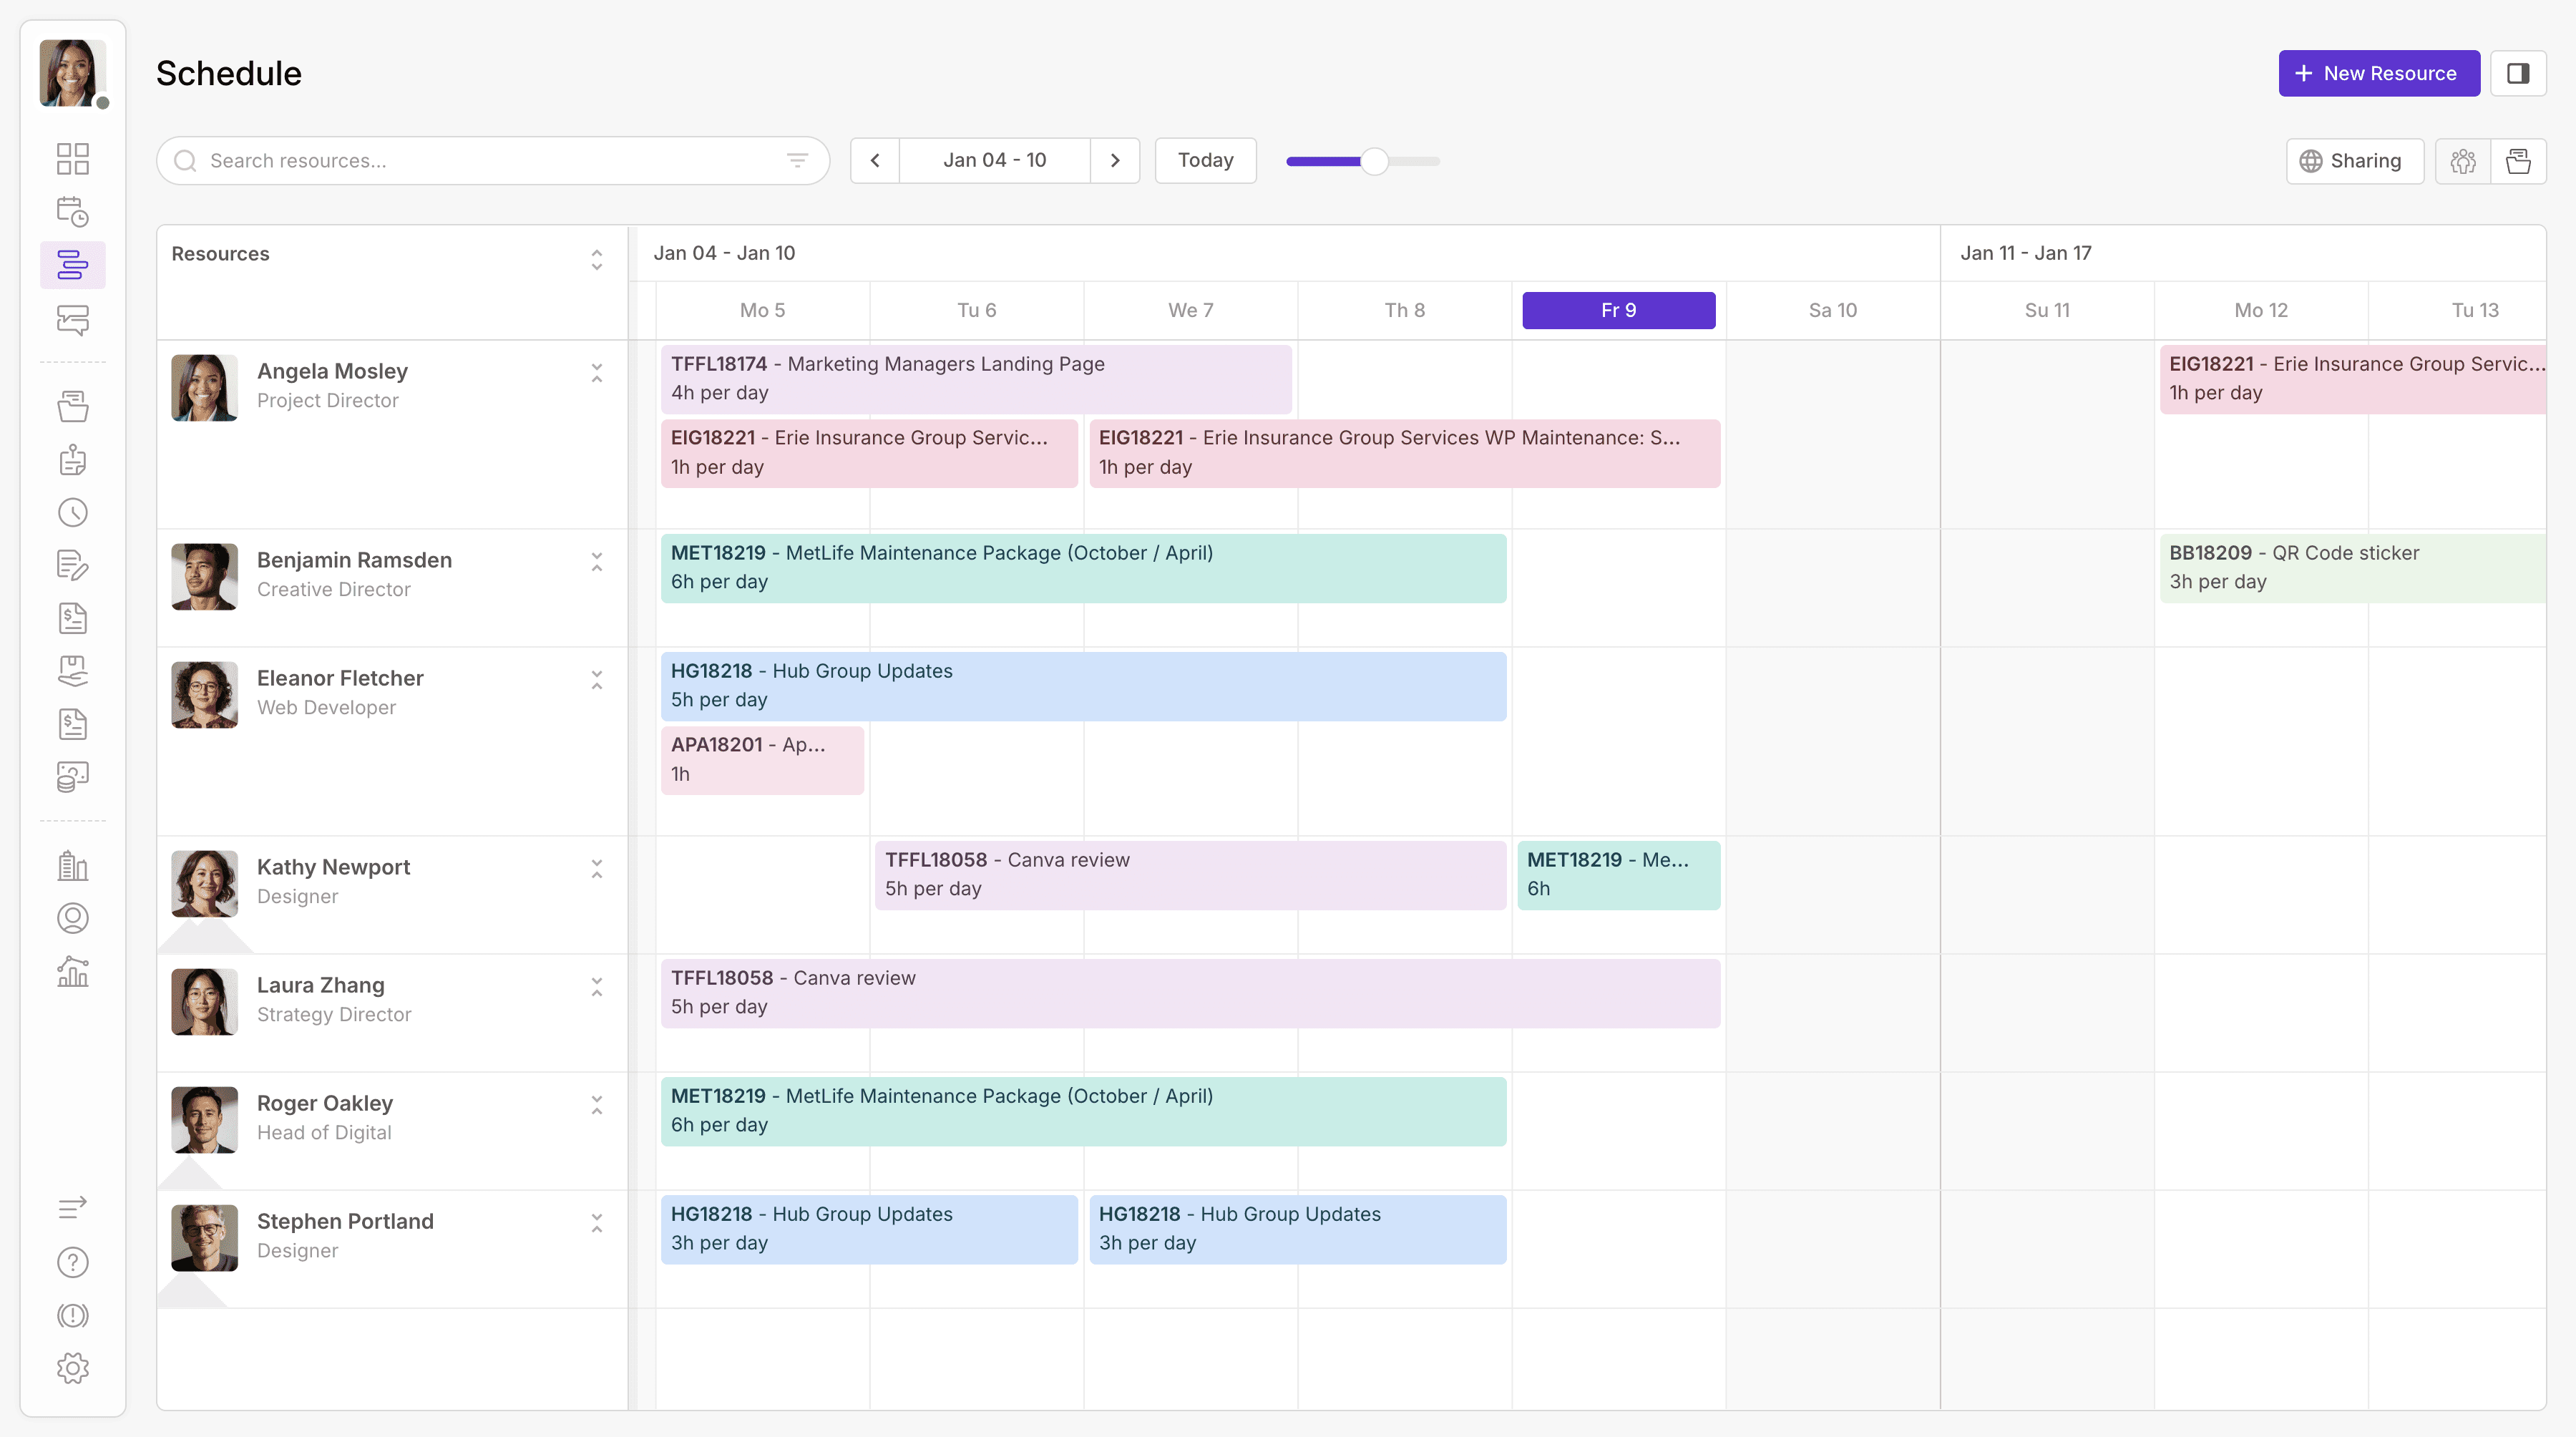The height and width of the screenshot is (1437, 2576).
Task: Click the team members icon near Sharing
Action: [x=2463, y=161]
